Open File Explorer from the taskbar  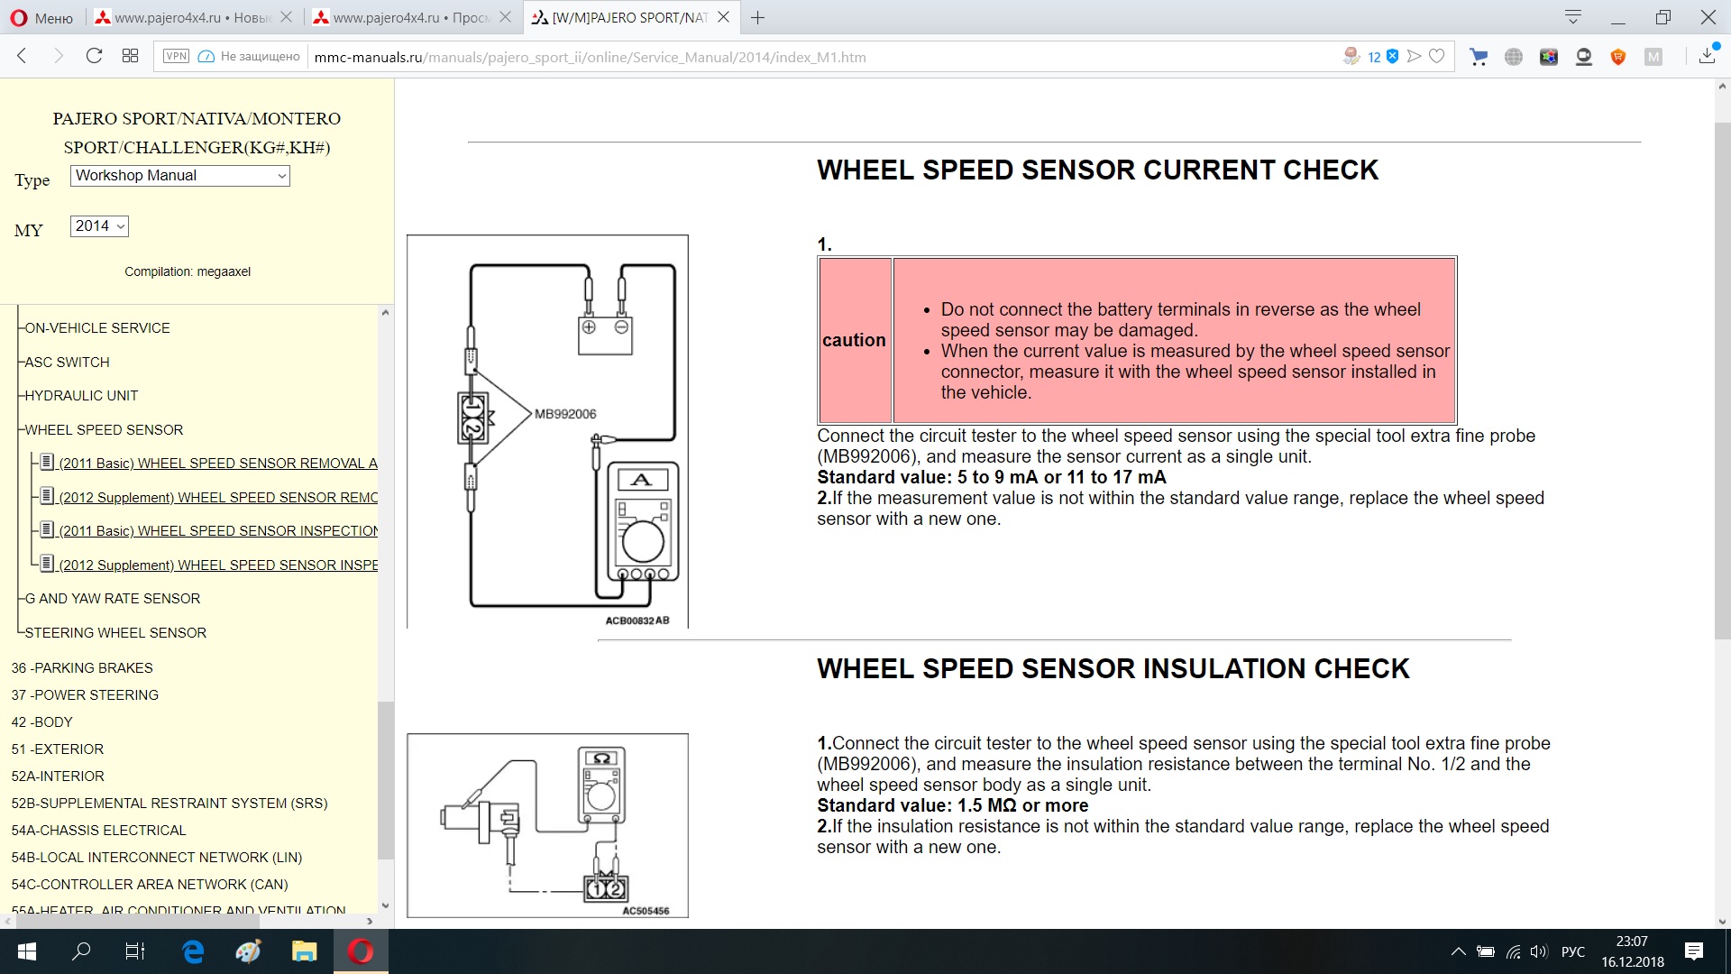304,951
